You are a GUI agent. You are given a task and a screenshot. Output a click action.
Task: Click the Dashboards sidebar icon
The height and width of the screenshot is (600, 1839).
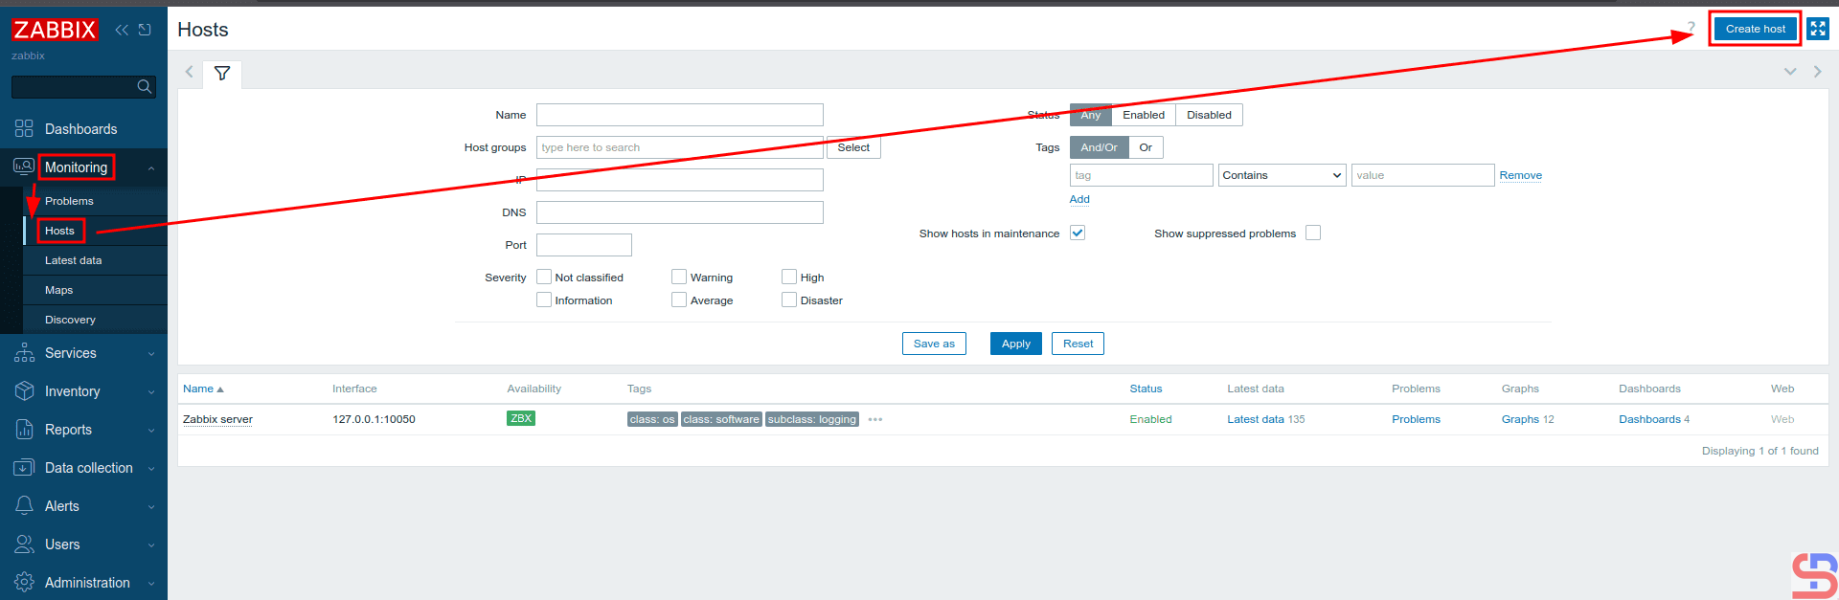coord(24,129)
